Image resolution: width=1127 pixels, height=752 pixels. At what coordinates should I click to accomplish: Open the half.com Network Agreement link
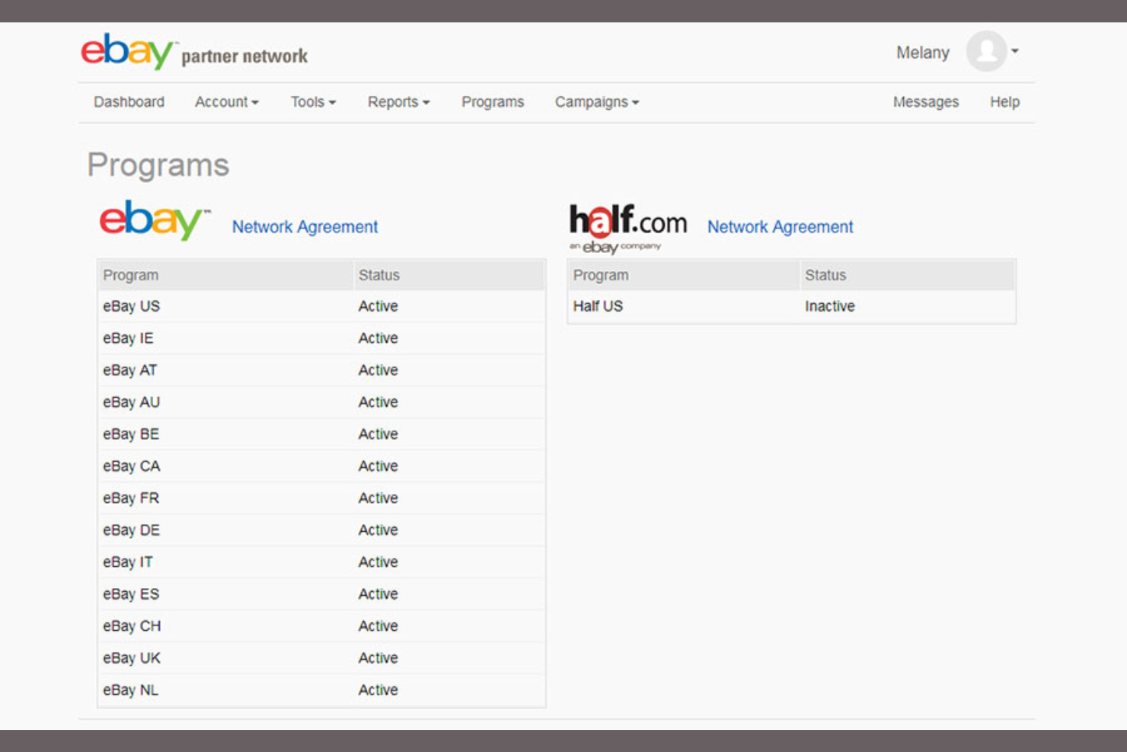click(x=781, y=227)
